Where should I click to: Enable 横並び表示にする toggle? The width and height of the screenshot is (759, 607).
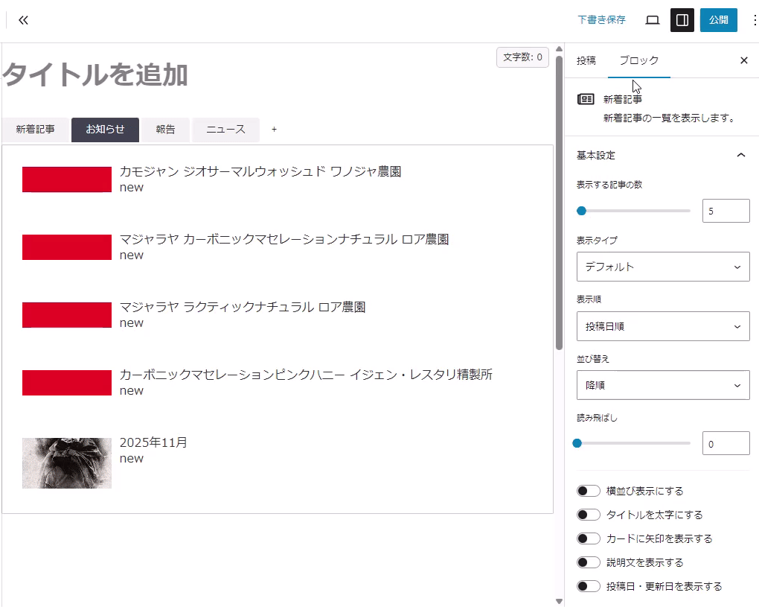pos(589,491)
